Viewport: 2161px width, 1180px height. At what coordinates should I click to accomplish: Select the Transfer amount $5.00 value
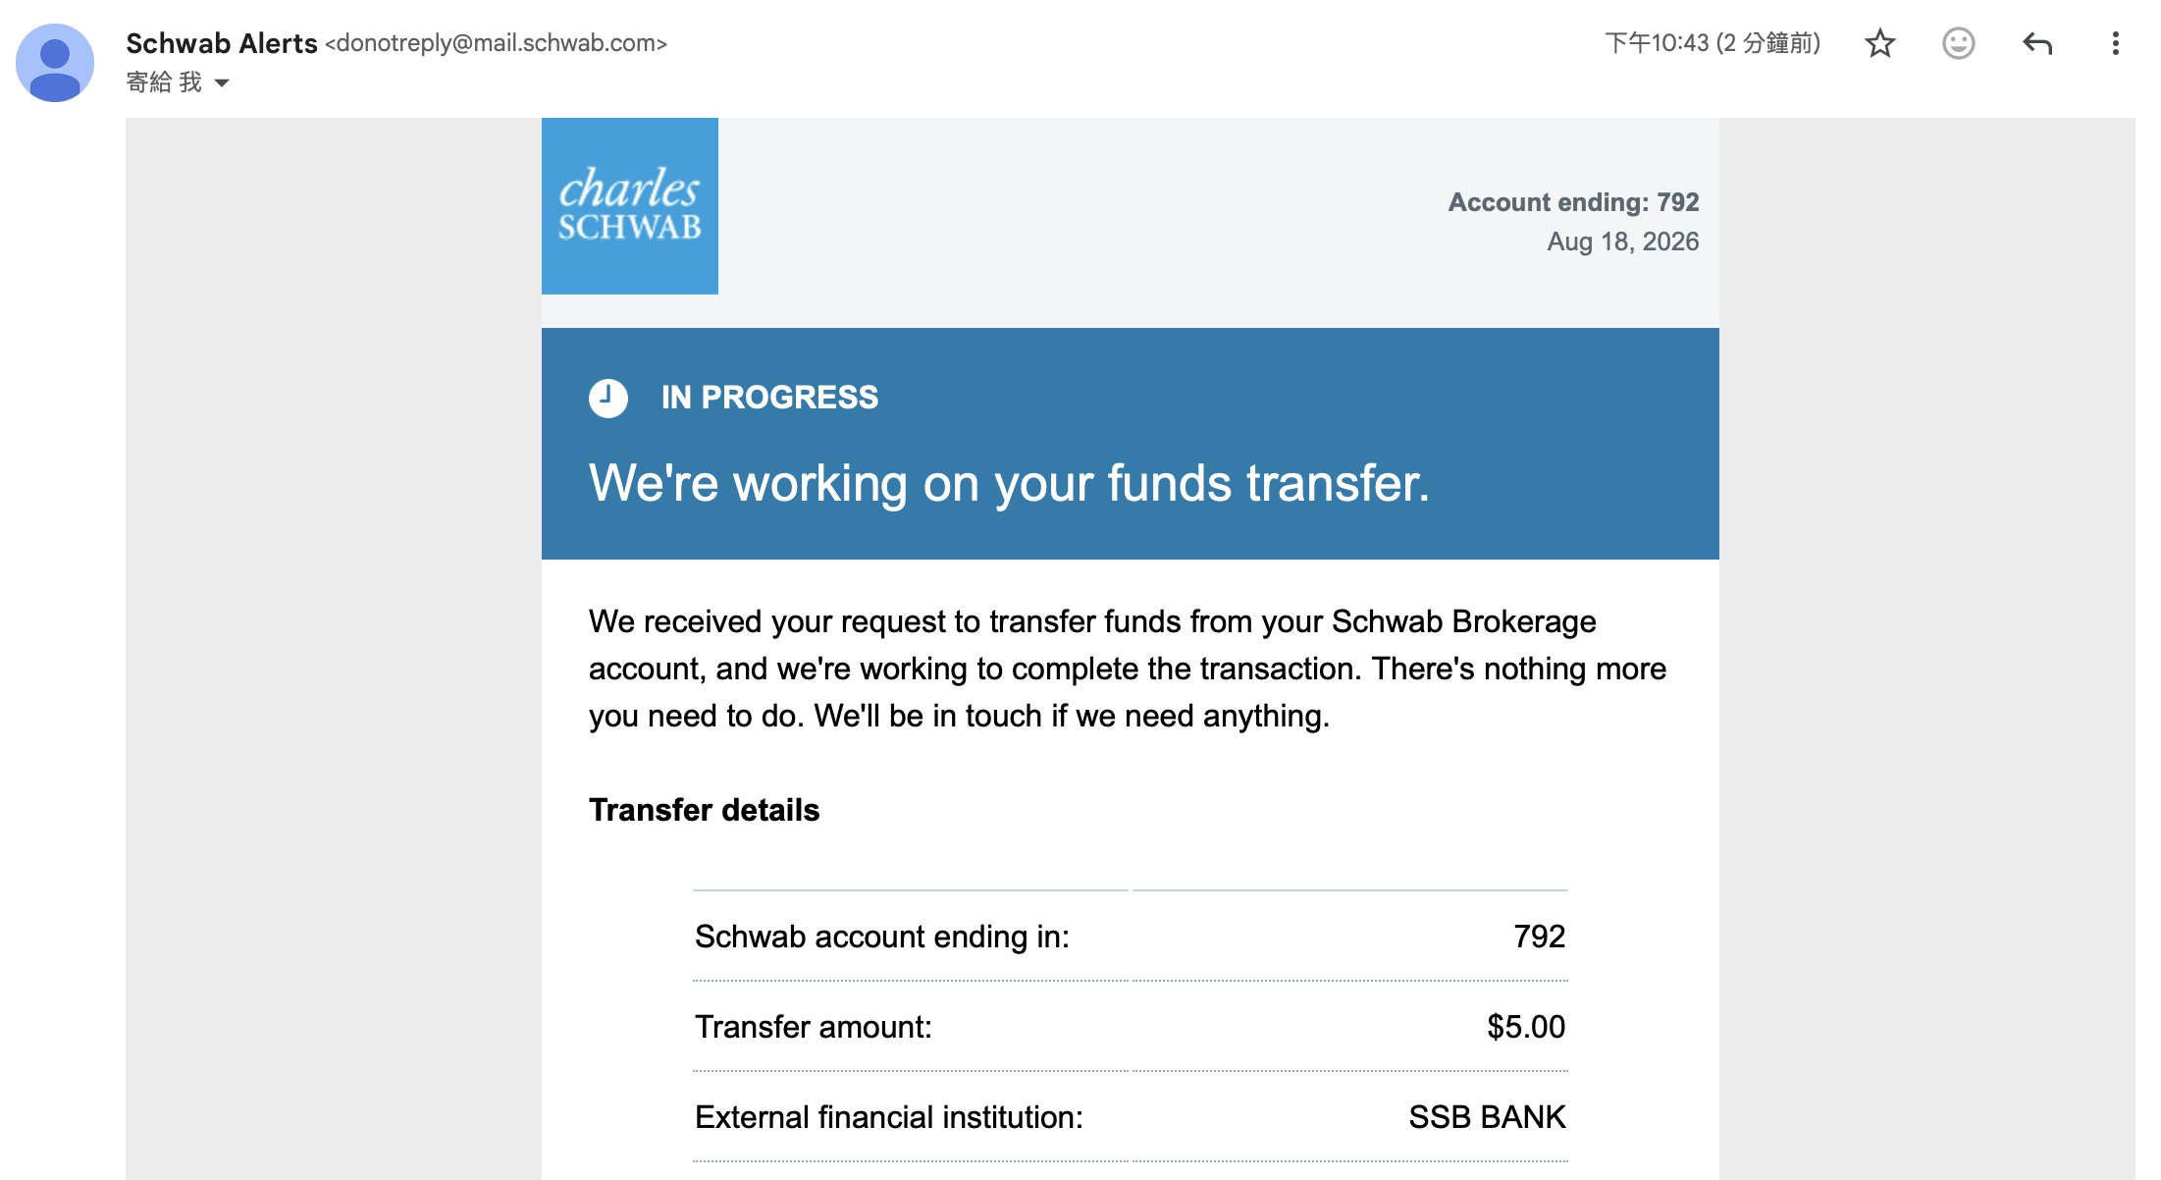pos(1526,1027)
